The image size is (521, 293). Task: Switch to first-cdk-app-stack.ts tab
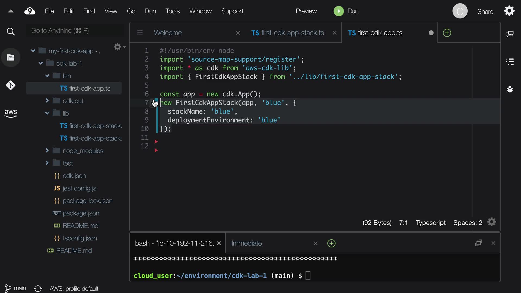288,33
